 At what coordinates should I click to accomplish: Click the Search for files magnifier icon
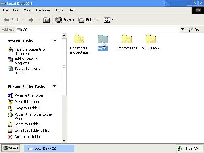[x=10, y=69]
